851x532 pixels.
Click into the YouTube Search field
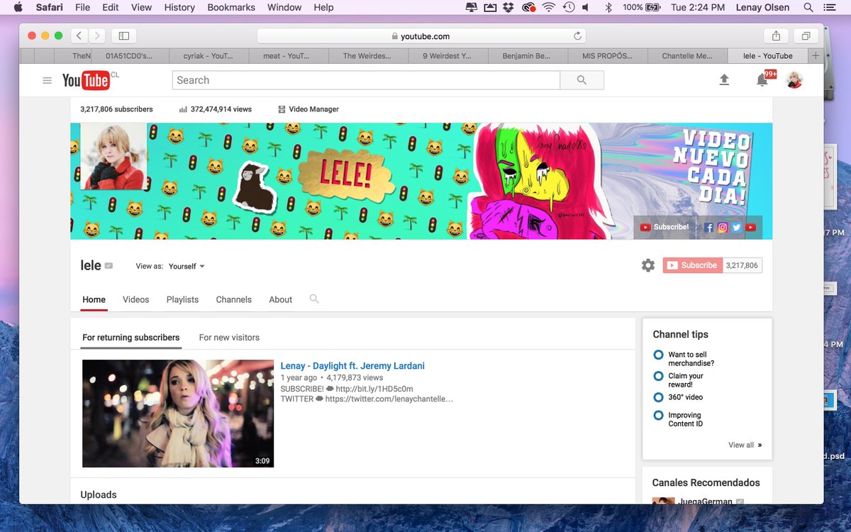[366, 80]
